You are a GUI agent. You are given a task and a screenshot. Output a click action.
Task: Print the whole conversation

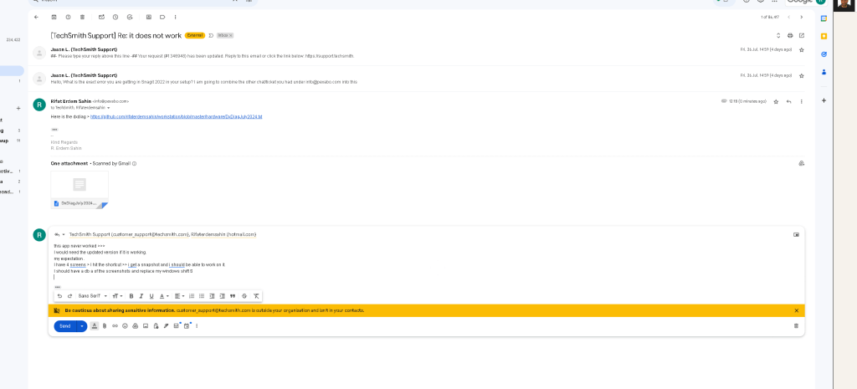[790, 35]
